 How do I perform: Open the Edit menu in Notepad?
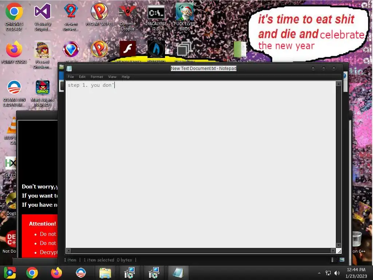click(82, 77)
